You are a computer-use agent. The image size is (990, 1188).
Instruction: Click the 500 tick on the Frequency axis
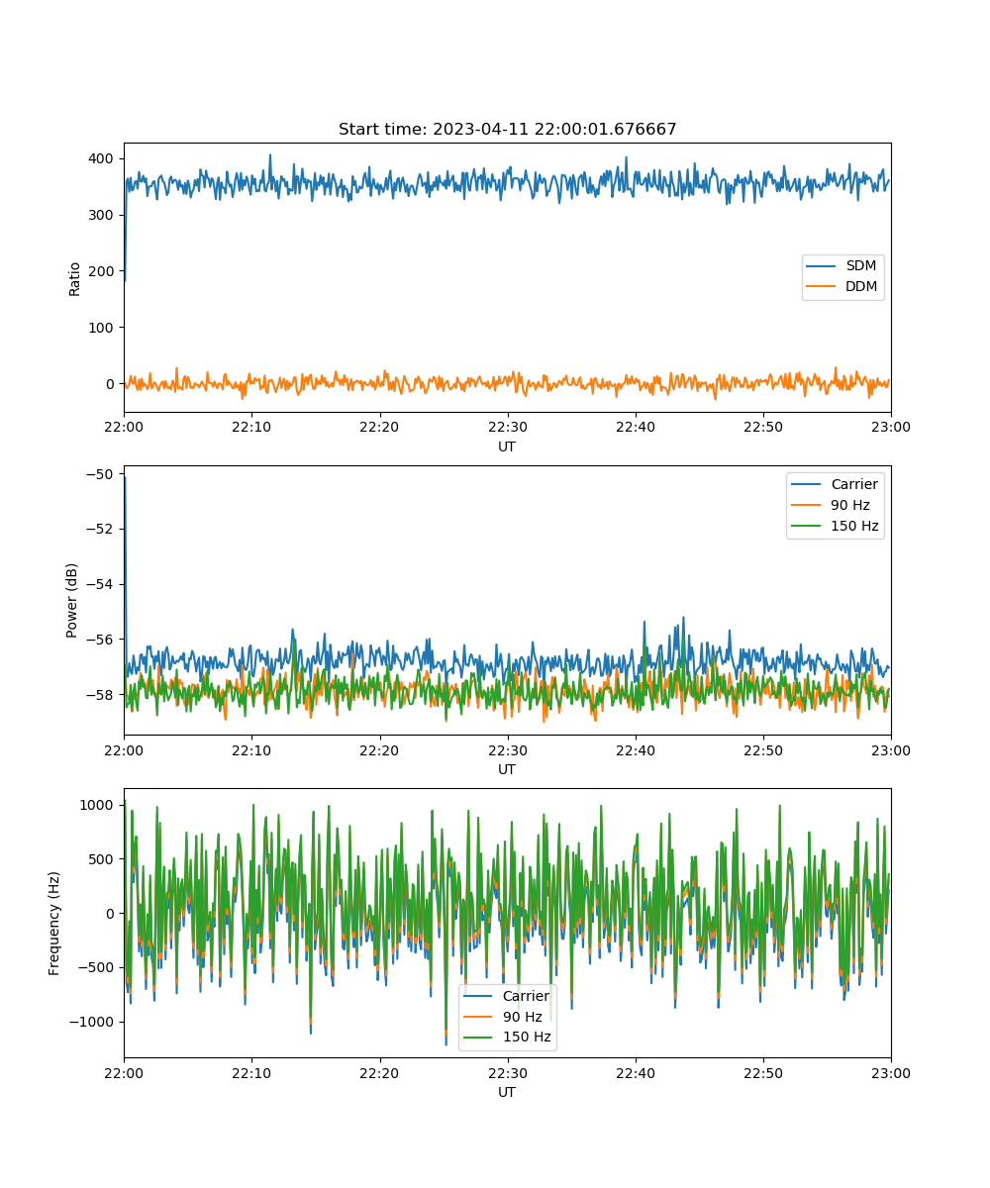coord(103,859)
